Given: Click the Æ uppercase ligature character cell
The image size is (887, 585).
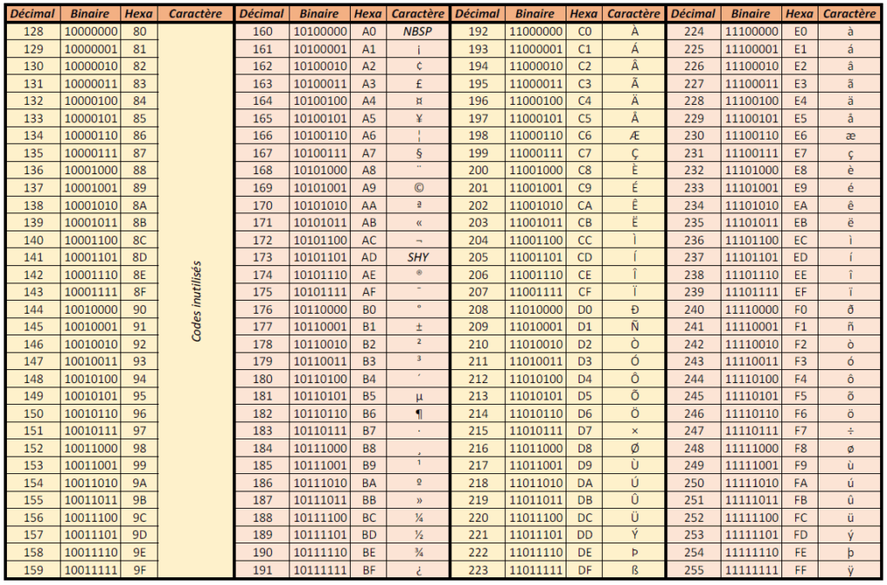Looking at the screenshot, I should point(634,136).
